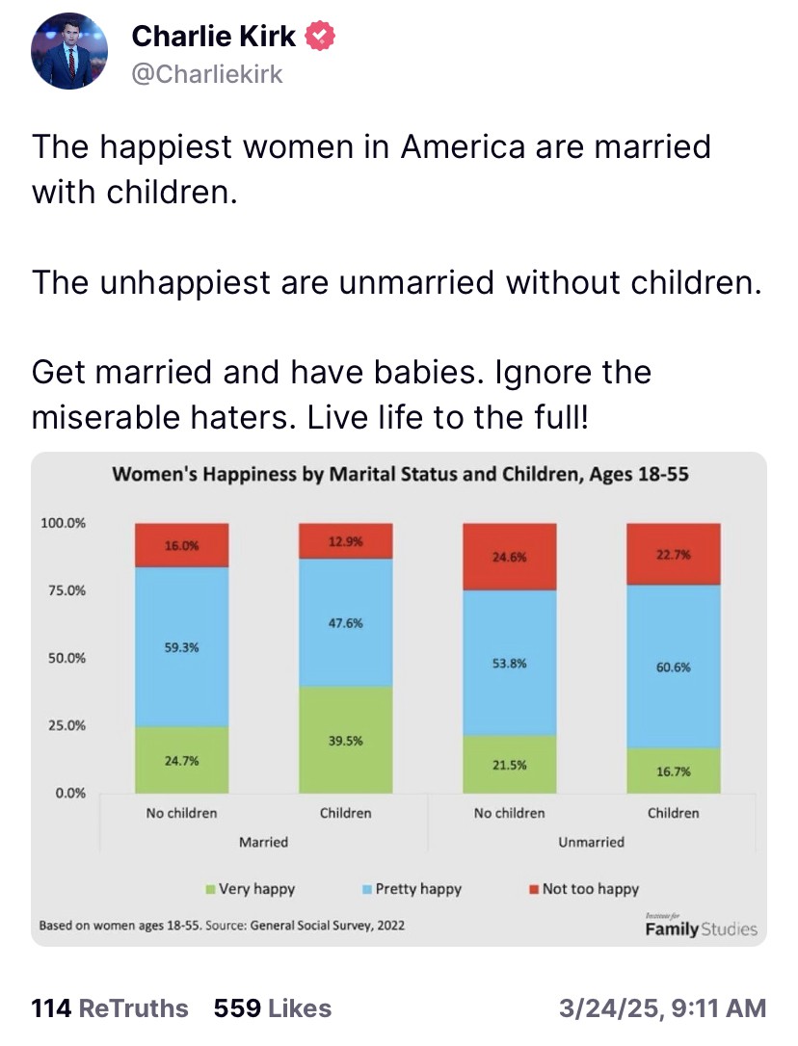Screen dimensions: 798x1046
Task: Click the Unmarried group axis label
Action: coord(591,842)
